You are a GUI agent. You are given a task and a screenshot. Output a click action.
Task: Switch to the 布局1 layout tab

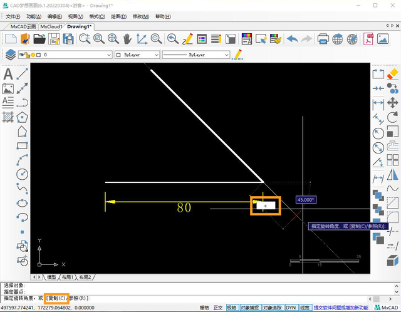click(x=67, y=277)
